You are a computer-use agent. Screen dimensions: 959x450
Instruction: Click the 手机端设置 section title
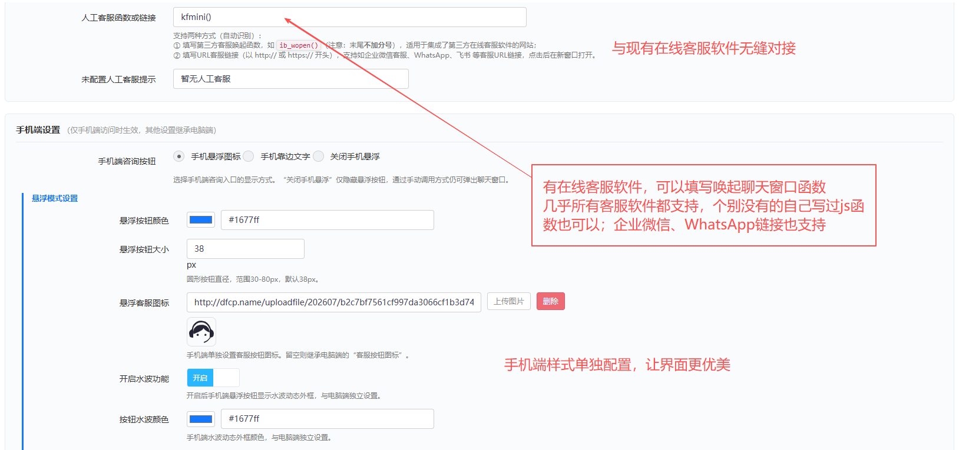coord(38,130)
